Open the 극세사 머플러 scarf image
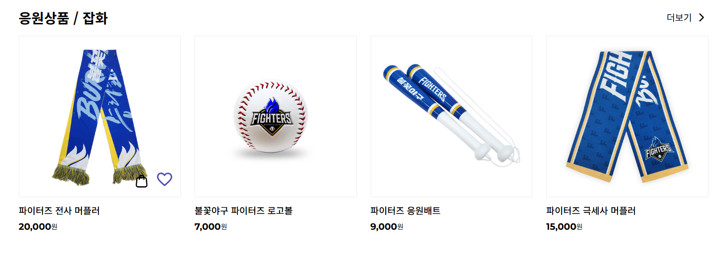This screenshot has width=720, height=266. [x=627, y=116]
